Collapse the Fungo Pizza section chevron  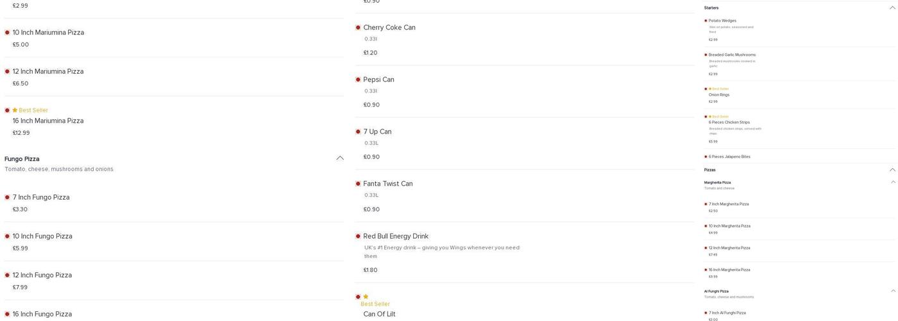[340, 158]
